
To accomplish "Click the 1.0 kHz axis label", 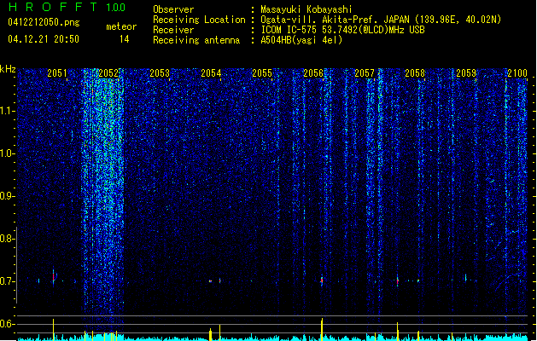I will 7,153.
